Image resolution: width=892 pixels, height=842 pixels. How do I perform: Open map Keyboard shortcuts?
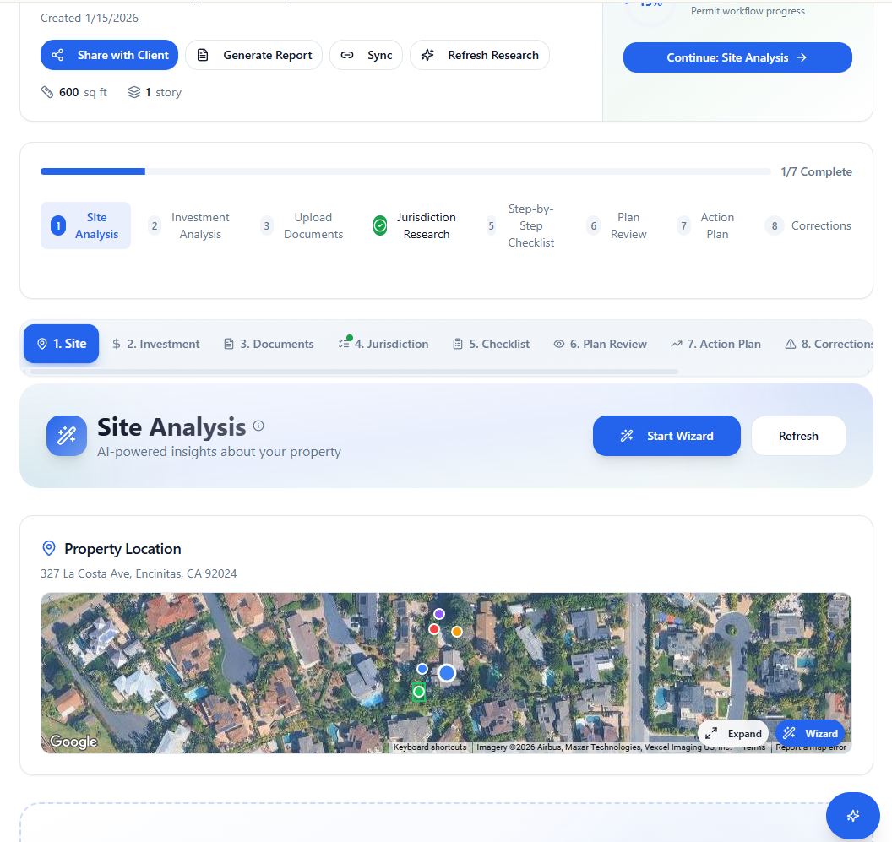point(430,747)
